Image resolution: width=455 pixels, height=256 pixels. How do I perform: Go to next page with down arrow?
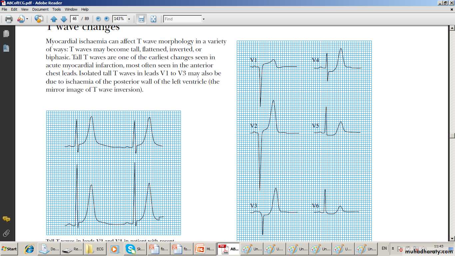pyautogui.click(x=64, y=19)
